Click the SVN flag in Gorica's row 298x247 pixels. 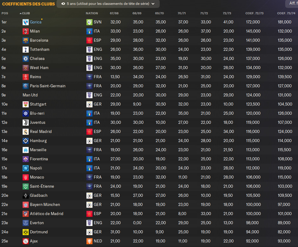89,22
